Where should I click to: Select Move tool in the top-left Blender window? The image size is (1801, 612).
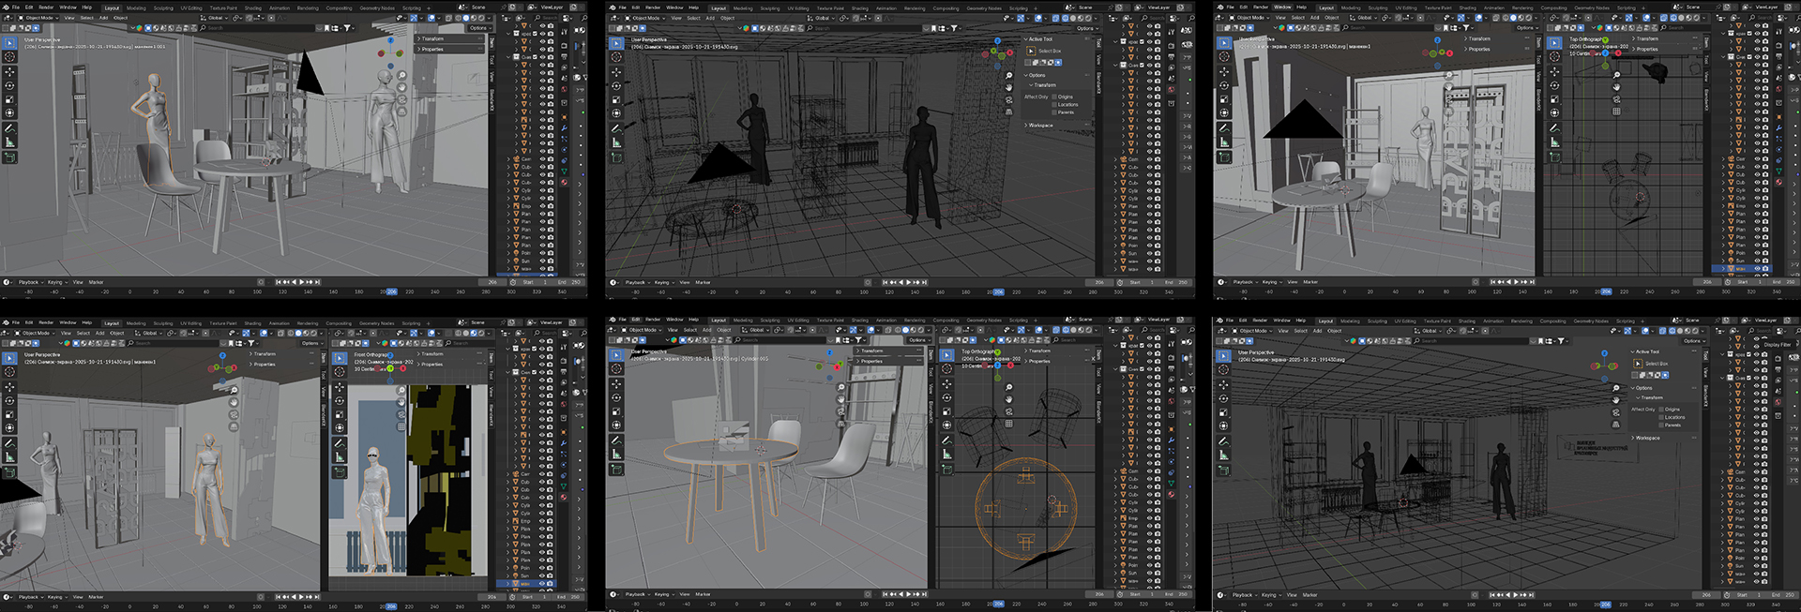pos(9,71)
